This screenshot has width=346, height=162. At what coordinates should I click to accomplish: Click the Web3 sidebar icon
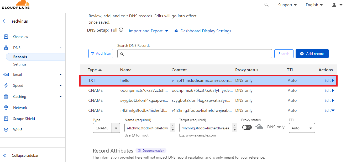(x=6, y=129)
